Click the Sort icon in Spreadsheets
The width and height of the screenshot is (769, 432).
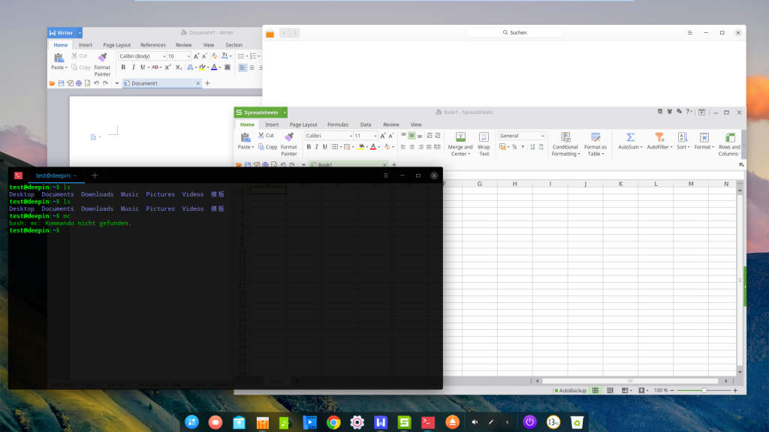pyautogui.click(x=682, y=137)
